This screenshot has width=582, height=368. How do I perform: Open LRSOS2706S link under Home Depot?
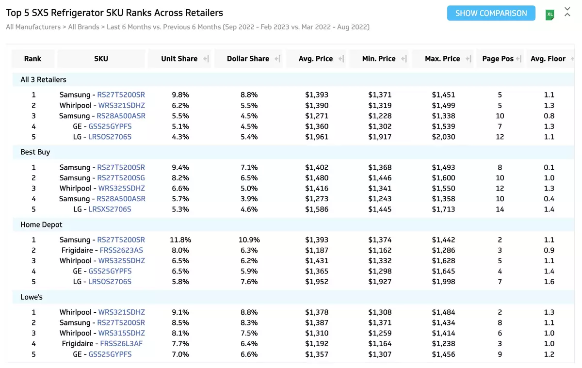pyautogui.click(x=110, y=282)
